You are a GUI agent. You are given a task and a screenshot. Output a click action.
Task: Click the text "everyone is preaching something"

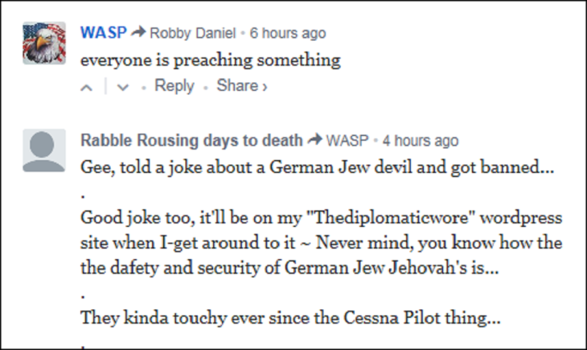tap(211, 60)
